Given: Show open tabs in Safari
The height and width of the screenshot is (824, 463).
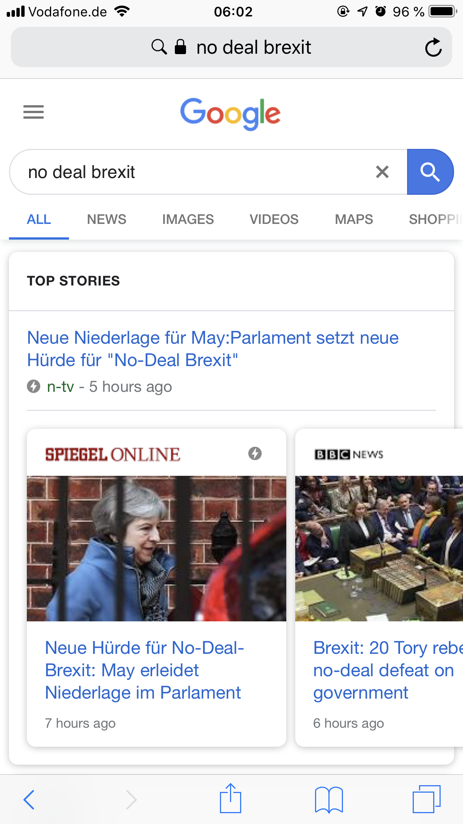Looking at the screenshot, I should coord(426,799).
